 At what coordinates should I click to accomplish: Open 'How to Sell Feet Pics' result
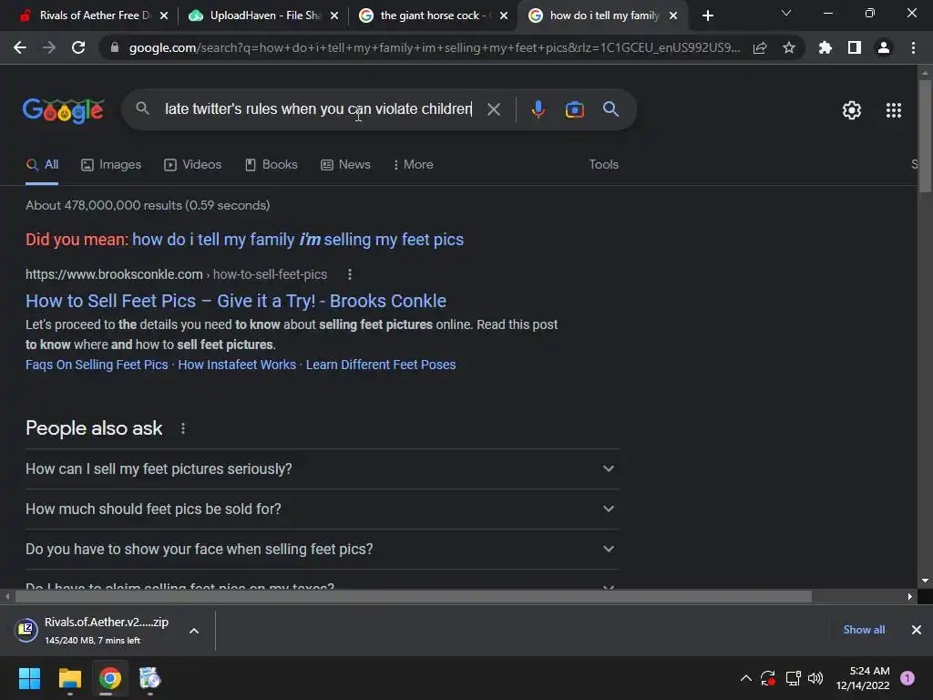[x=236, y=301]
